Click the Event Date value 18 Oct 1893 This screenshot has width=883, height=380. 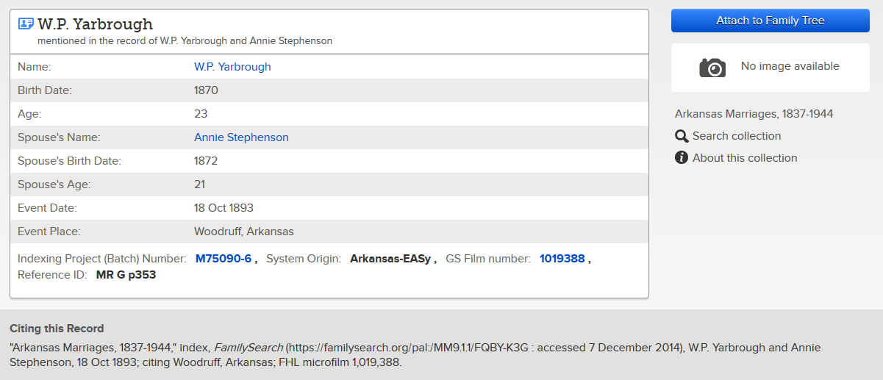(224, 208)
